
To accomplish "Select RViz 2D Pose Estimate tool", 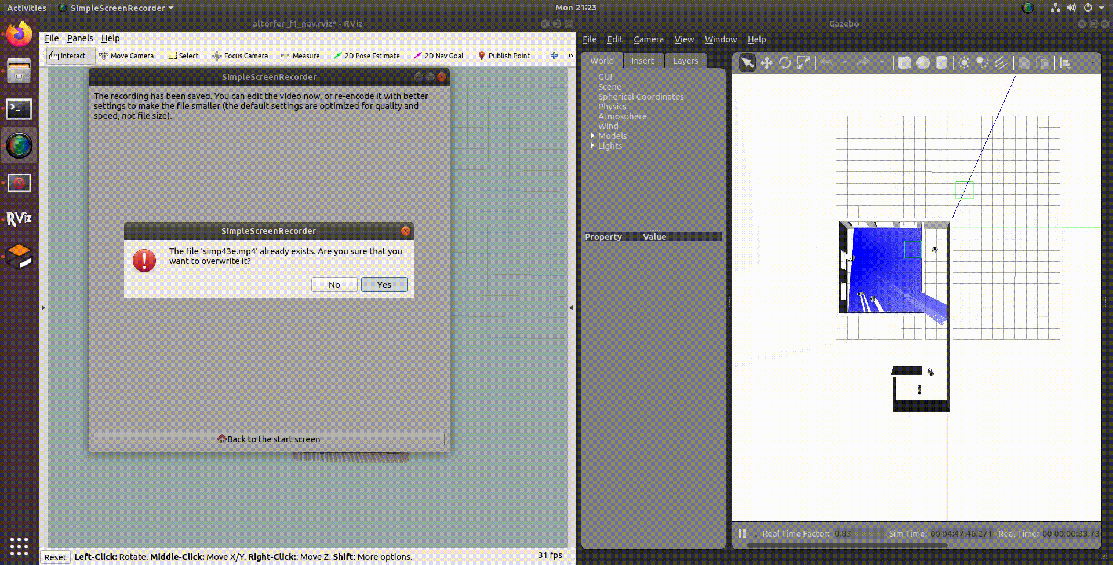I will 366,56.
